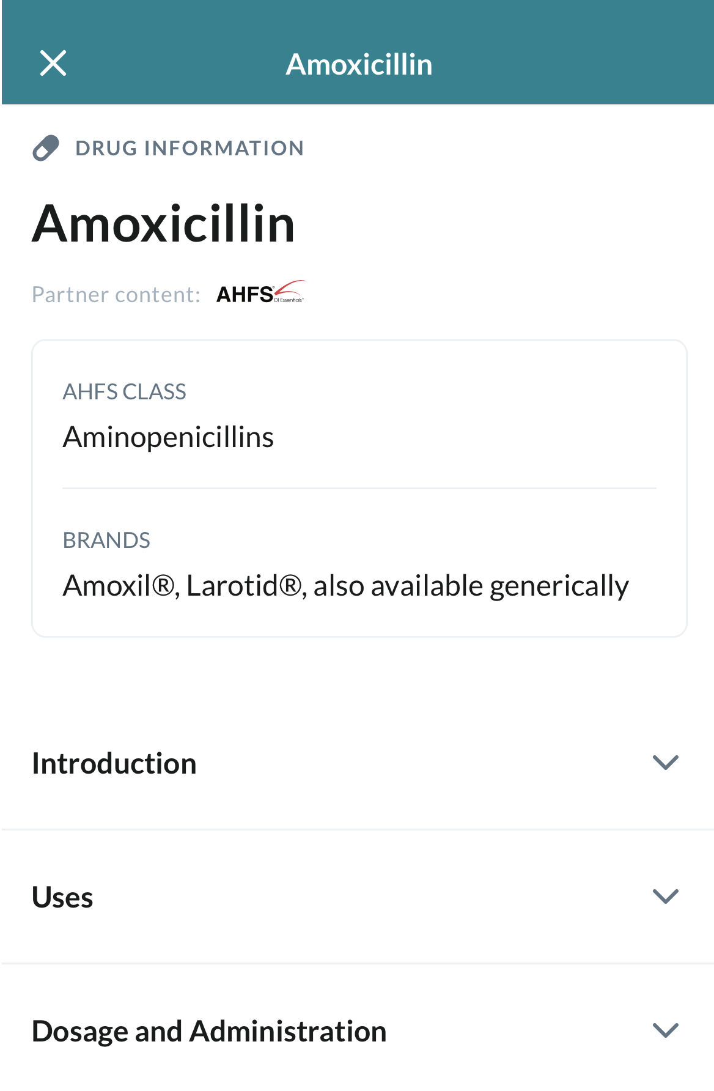The width and height of the screenshot is (714, 1091).
Task: Open the Uses heading
Action: (x=62, y=897)
